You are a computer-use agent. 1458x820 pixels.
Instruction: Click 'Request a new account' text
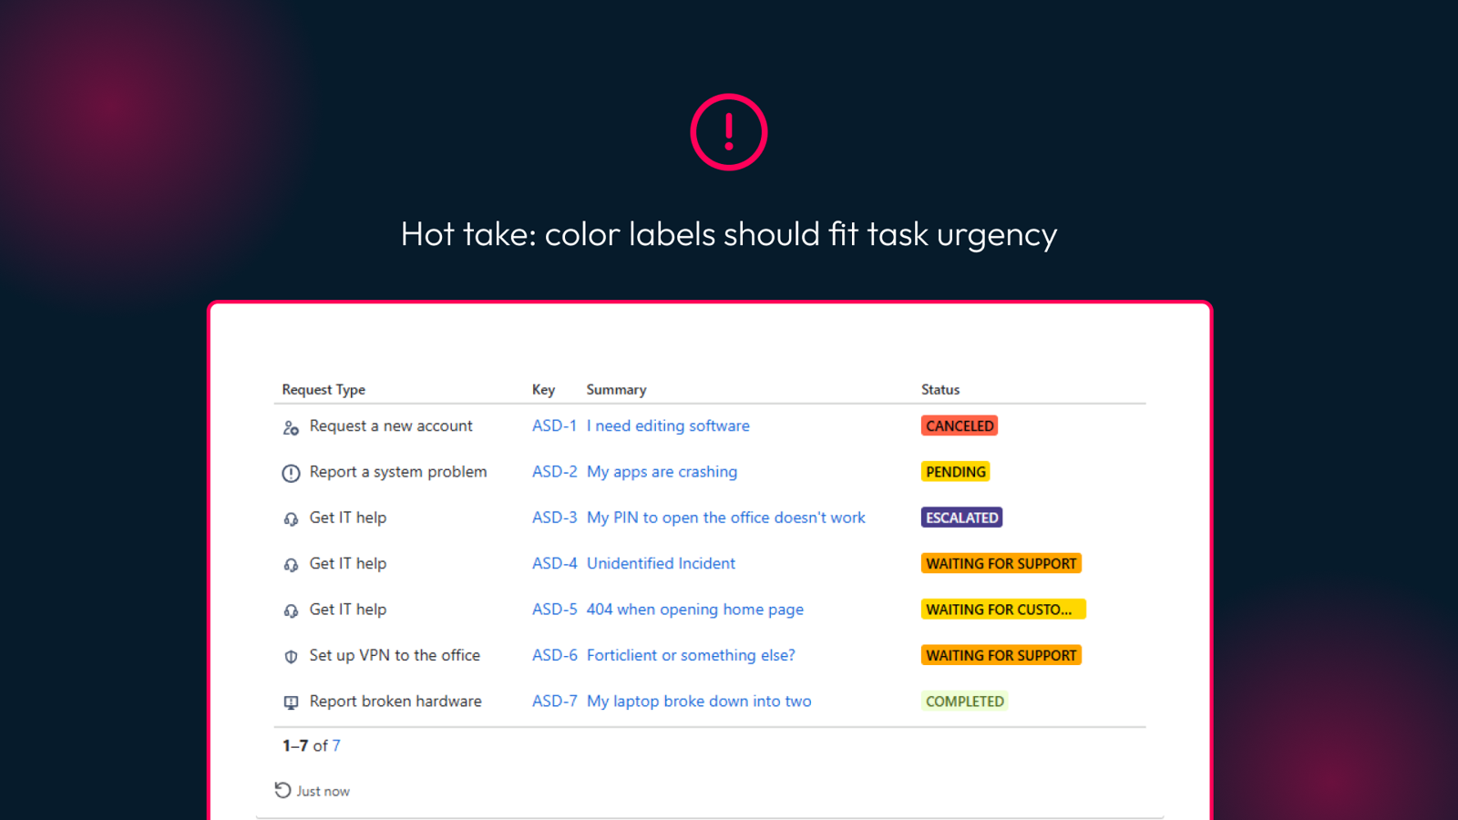point(391,425)
